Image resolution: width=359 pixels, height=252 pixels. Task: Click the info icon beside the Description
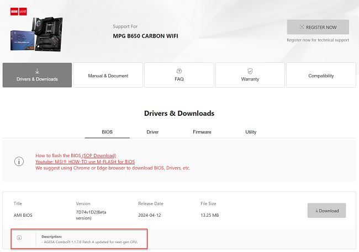click(19, 238)
